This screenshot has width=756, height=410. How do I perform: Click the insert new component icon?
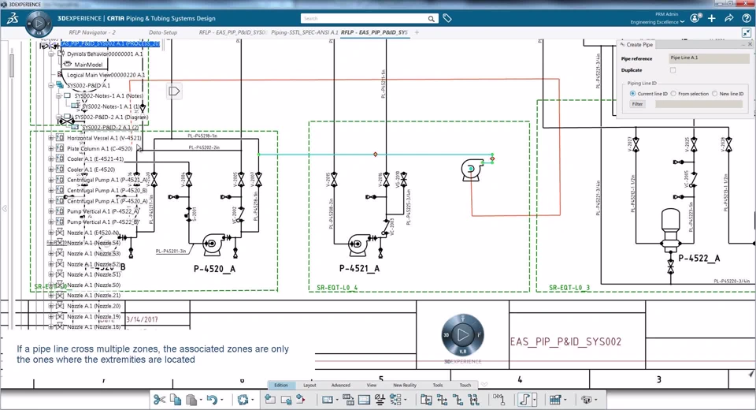270,400
